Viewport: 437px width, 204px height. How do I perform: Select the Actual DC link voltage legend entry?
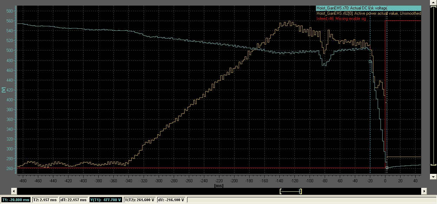coord(368,8)
